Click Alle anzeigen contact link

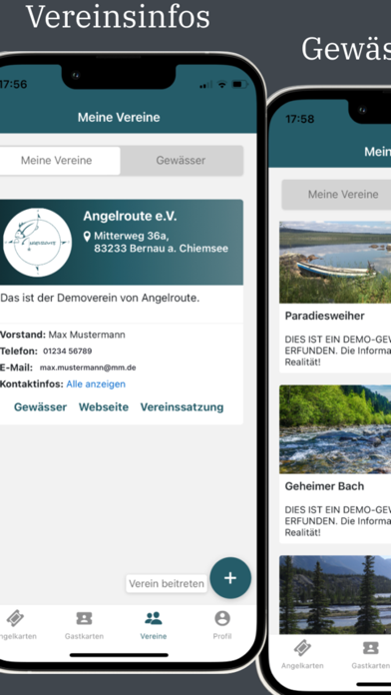[x=96, y=383]
